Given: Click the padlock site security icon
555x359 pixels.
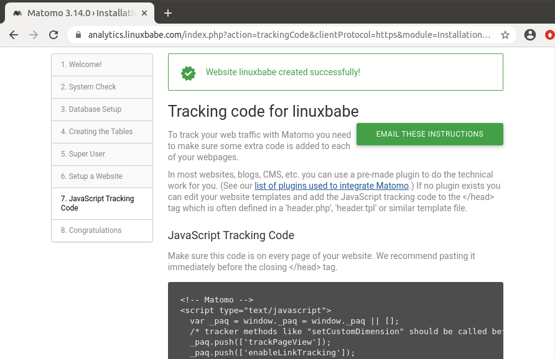Looking at the screenshot, I should 78,35.
